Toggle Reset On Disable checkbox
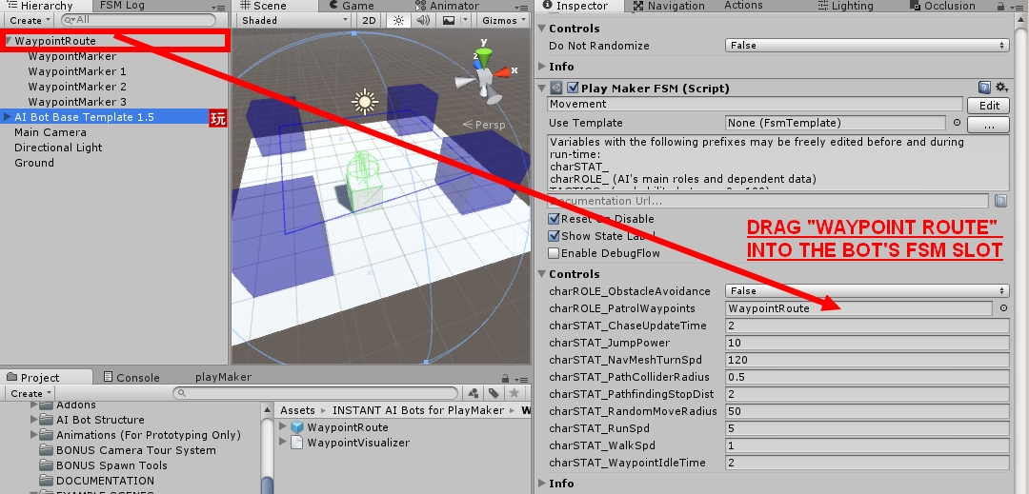Screen dimensions: 1029x494 (x=554, y=219)
